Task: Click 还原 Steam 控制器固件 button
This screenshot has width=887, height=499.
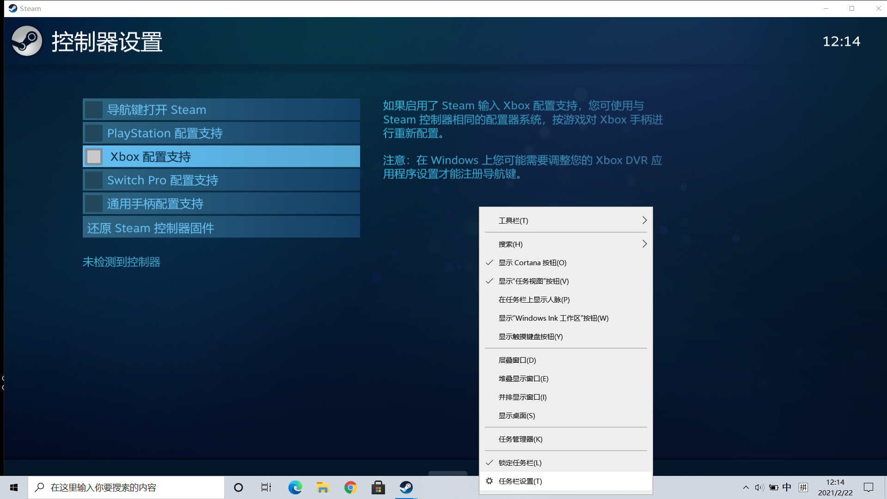Action: tap(221, 228)
